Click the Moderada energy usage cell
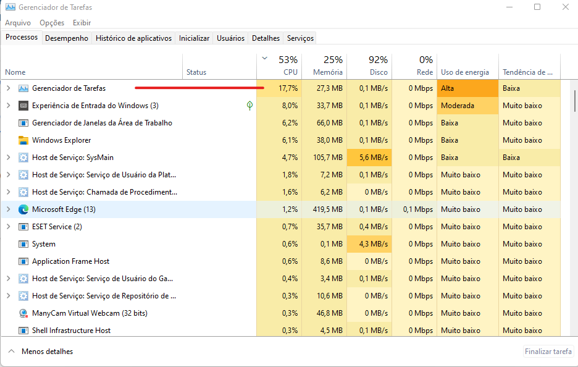 468,106
